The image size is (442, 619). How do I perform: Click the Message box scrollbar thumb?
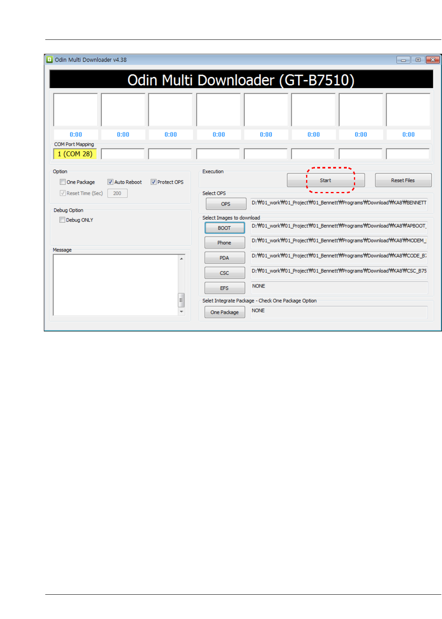pos(181,300)
